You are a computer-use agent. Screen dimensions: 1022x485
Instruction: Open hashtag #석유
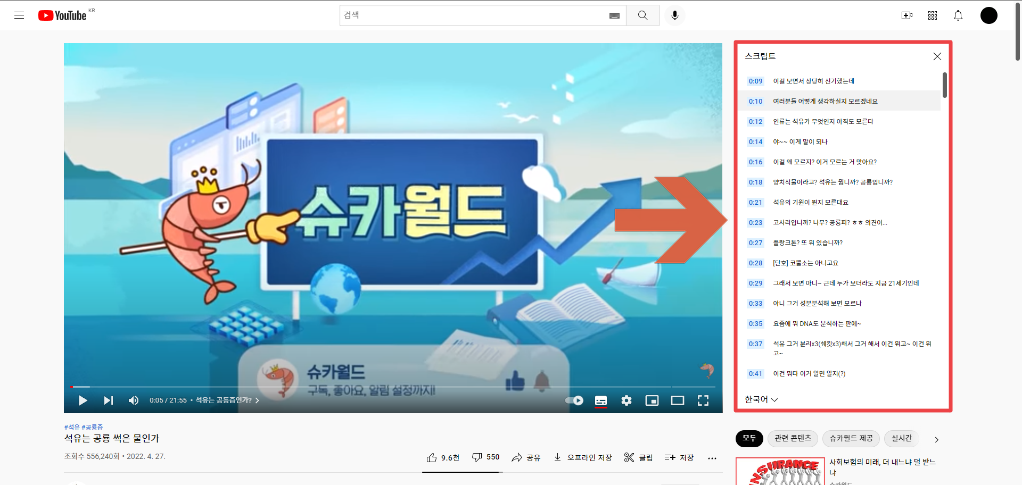tap(72, 427)
